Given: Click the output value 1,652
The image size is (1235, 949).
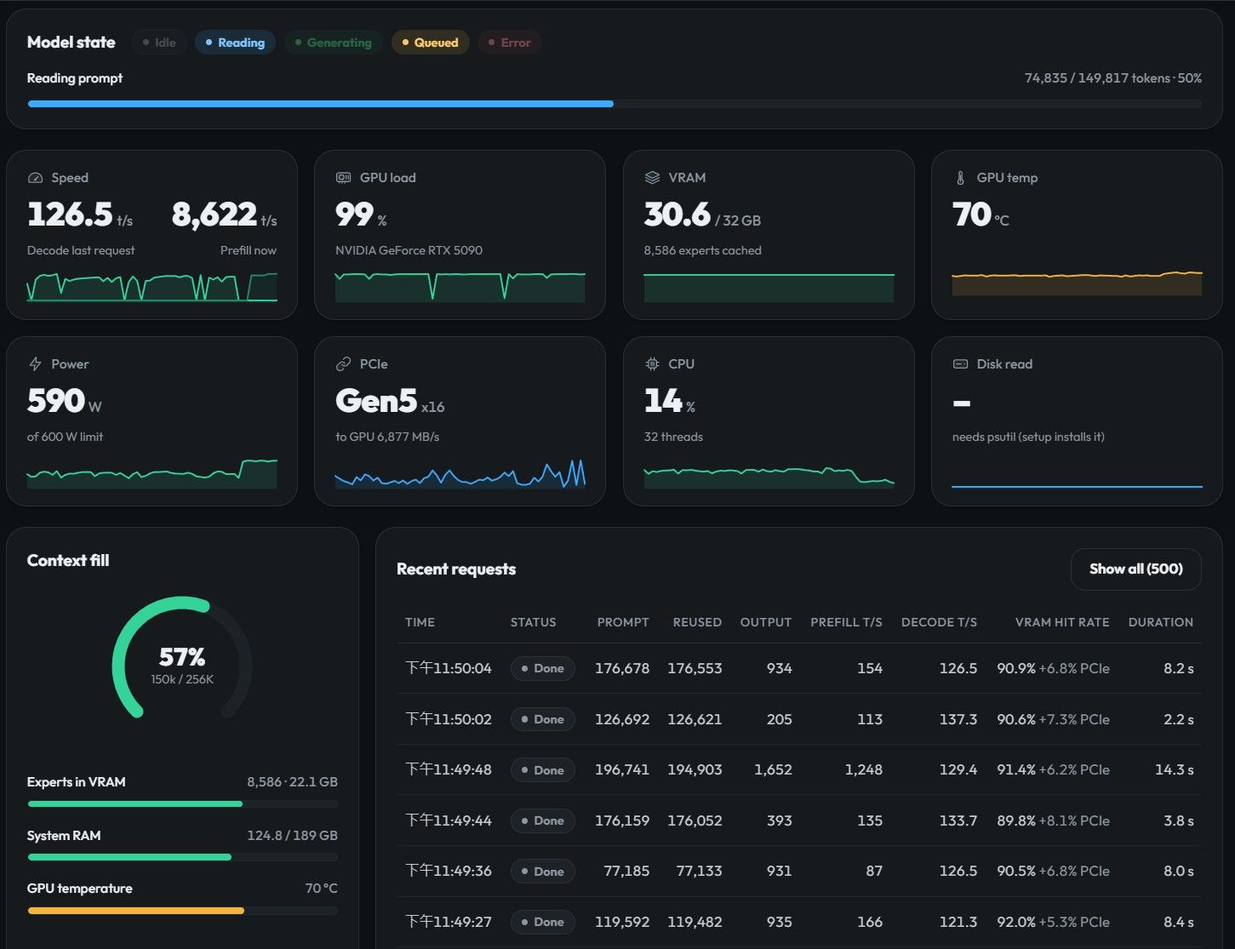Looking at the screenshot, I should tap(773, 769).
